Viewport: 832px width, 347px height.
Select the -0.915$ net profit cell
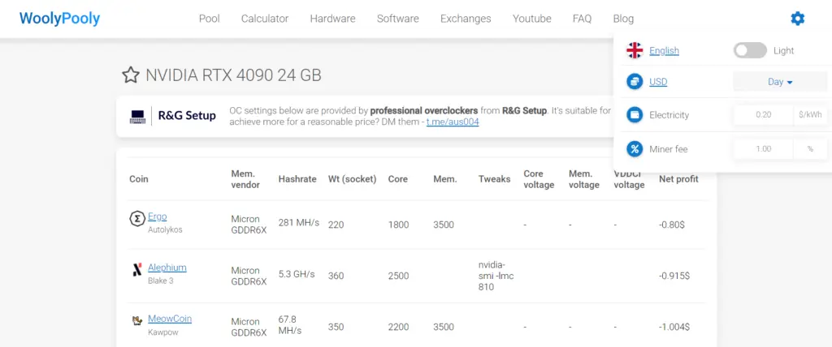click(674, 276)
